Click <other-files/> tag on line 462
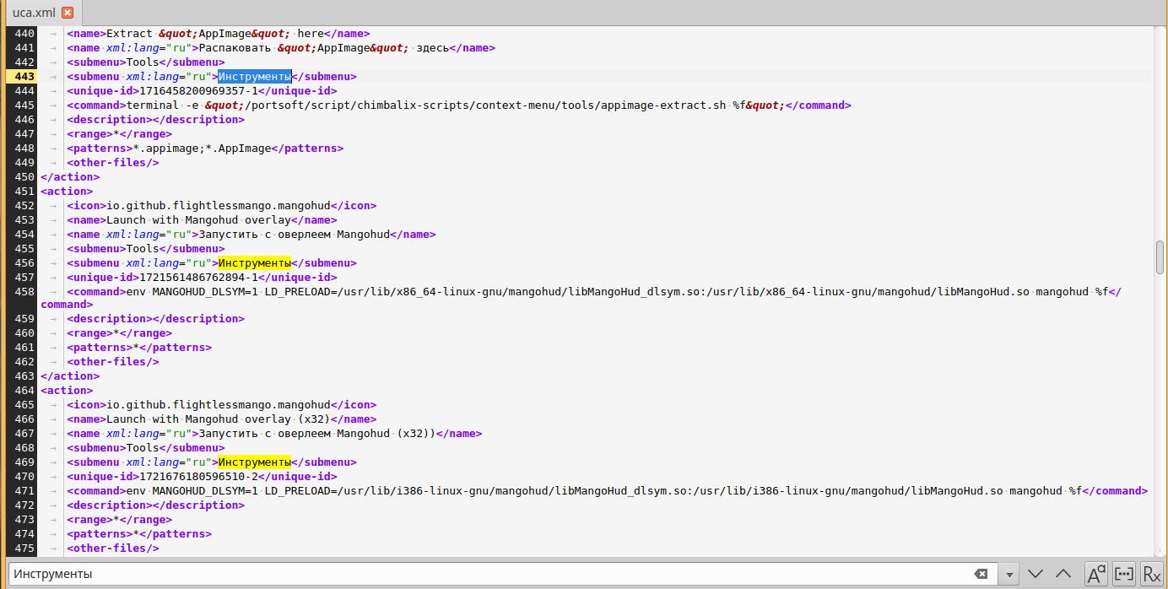 coord(113,362)
